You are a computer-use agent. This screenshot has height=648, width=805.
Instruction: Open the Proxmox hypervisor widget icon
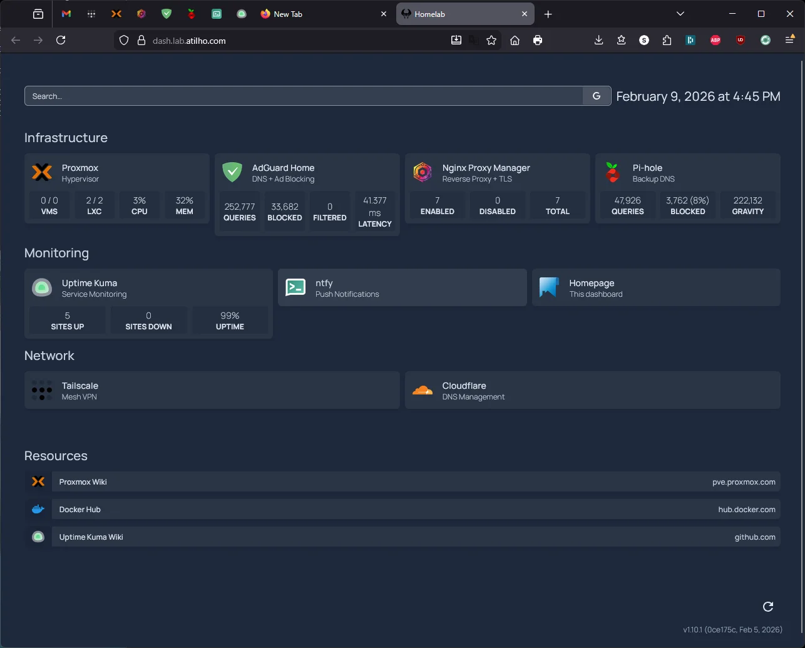[x=41, y=172]
